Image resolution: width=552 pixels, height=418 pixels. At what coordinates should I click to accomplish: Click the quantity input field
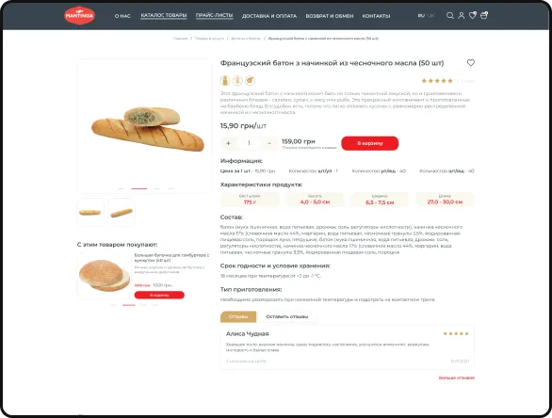[249, 143]
